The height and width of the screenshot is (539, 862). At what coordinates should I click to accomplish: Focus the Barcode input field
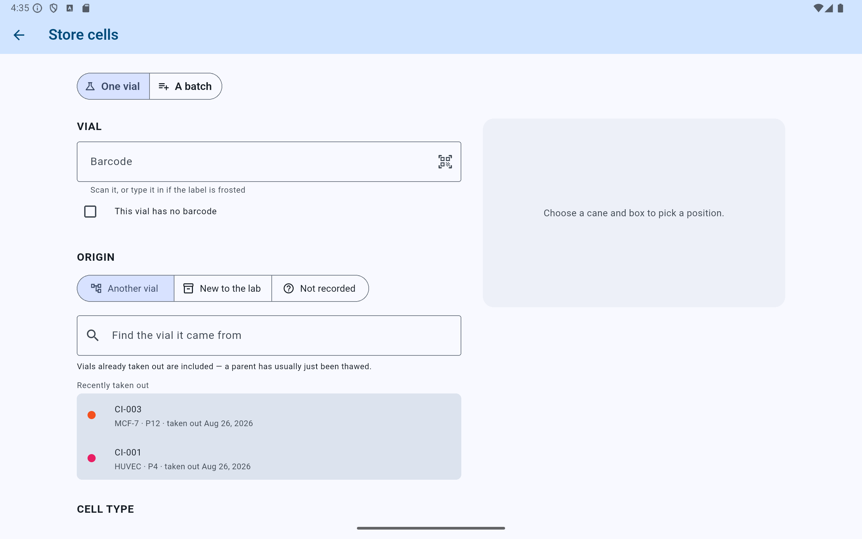(x=269, y=162)
